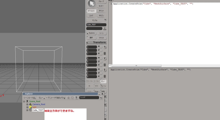Open the ビュー dropdown in Explorer

[42, 98]
